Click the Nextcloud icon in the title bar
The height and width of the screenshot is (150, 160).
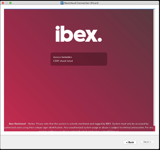(62, 3)
